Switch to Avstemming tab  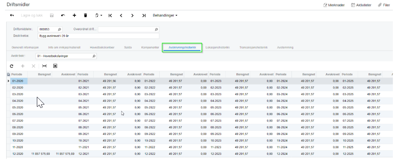pyautogui.click(x=285, y=47)
